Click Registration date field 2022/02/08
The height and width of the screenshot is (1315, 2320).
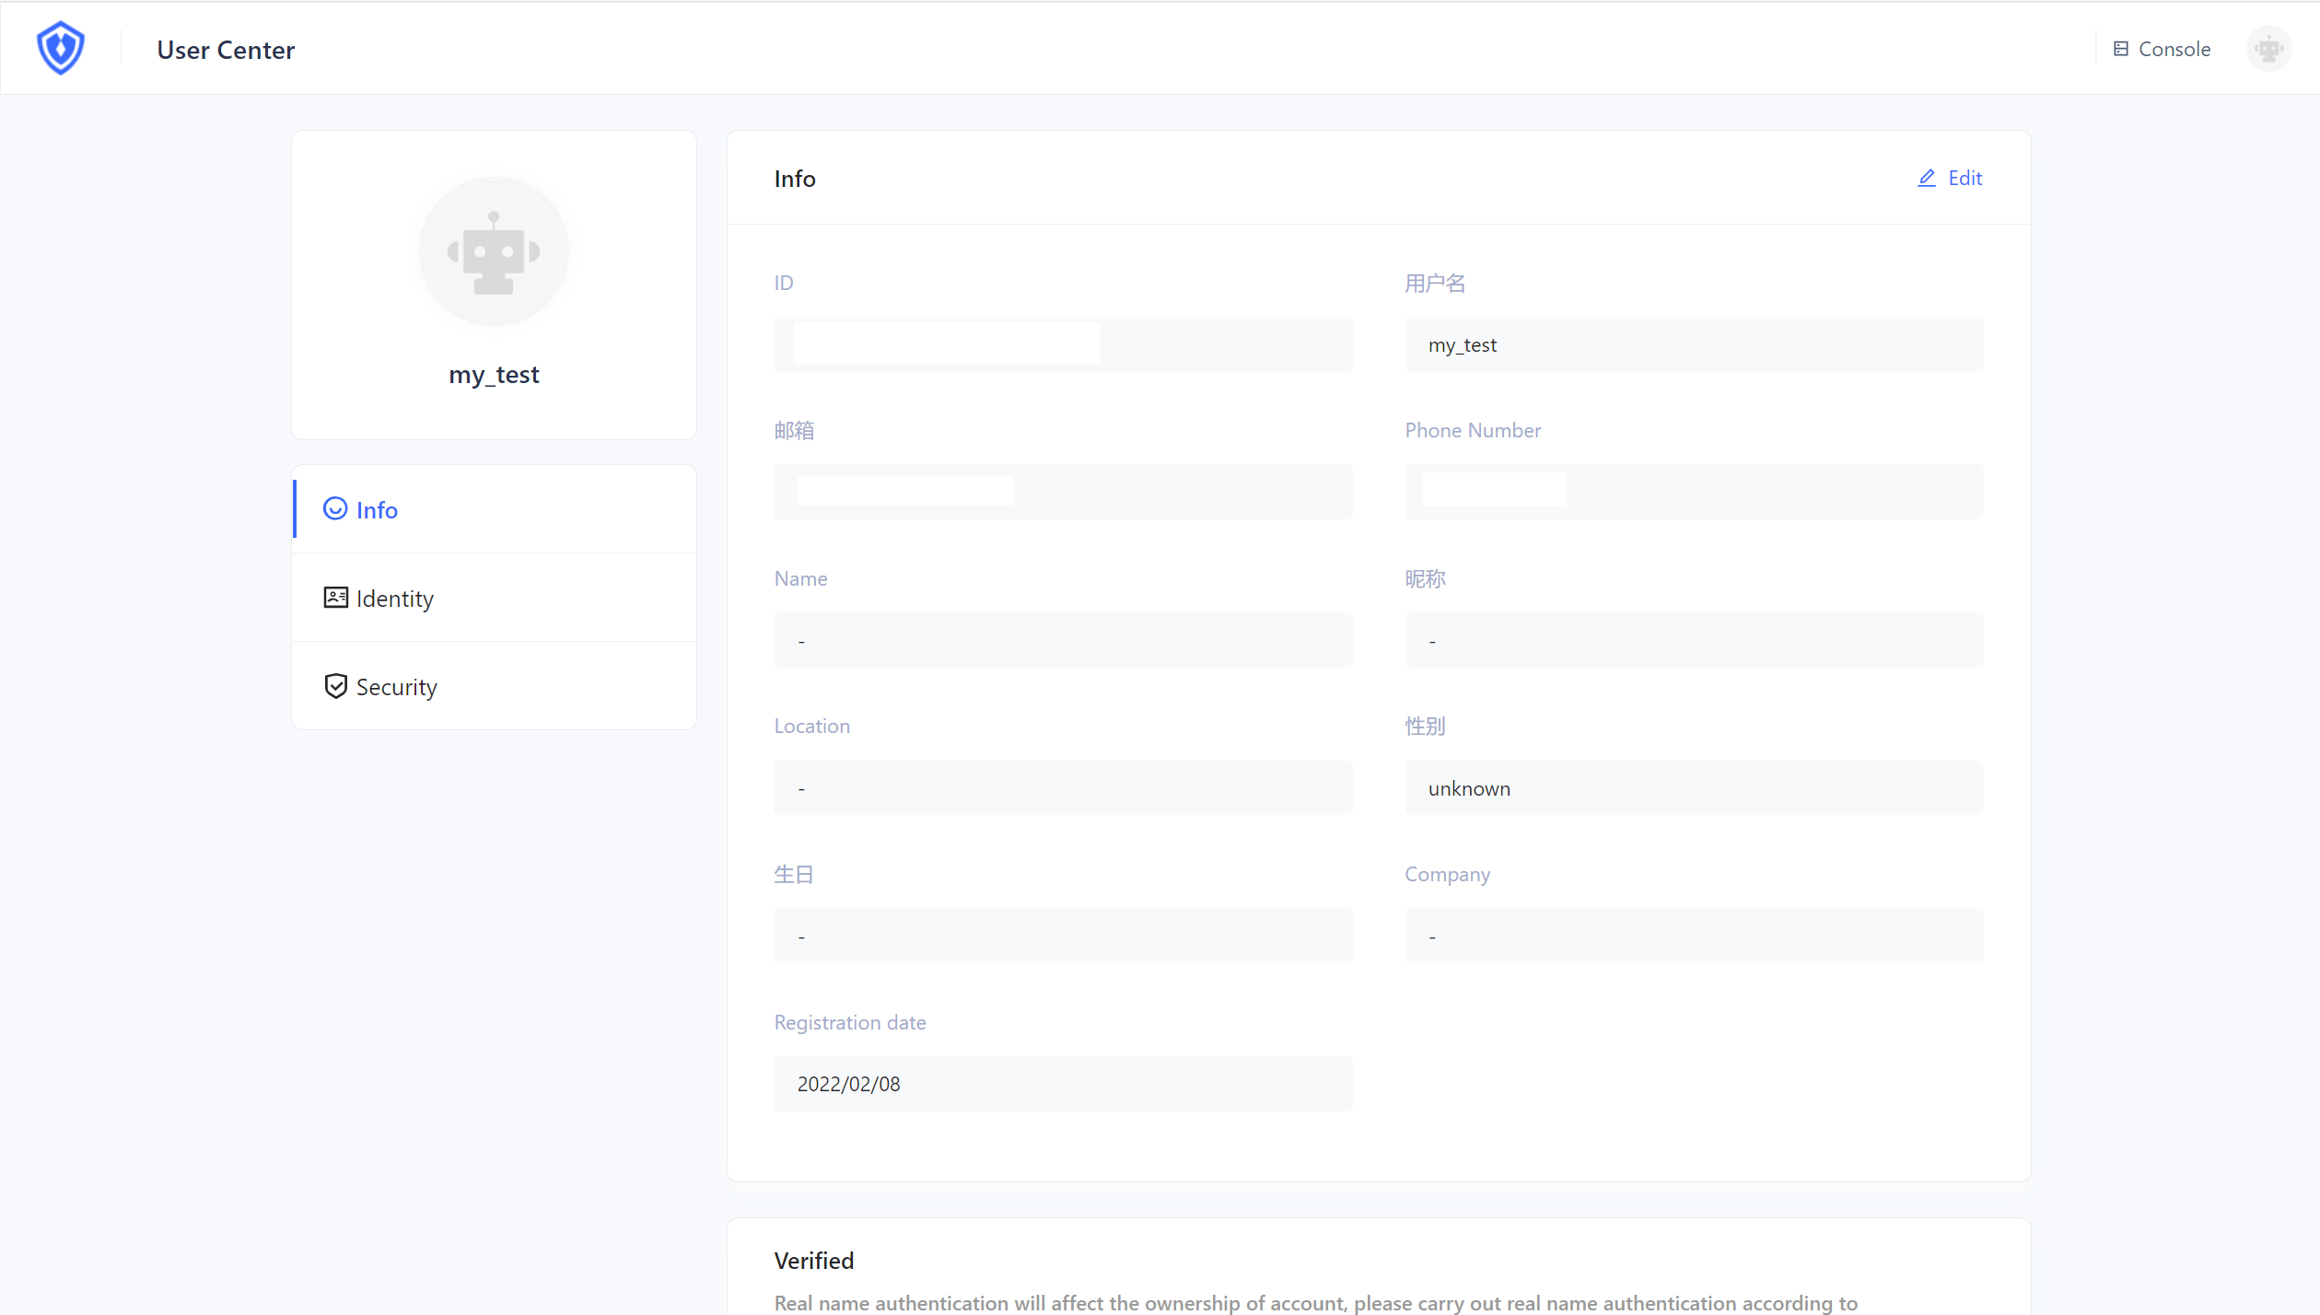click(x=1063, y=1084)
